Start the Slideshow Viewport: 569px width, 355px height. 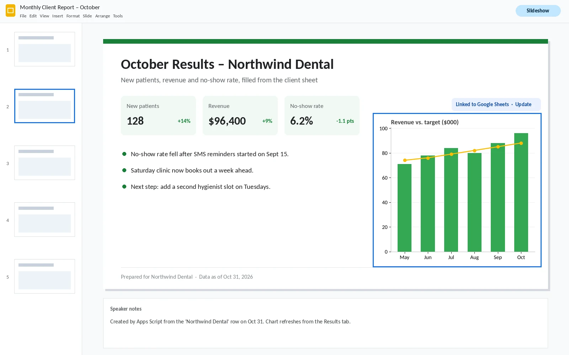pyautogui.click(x=538, y=11)
